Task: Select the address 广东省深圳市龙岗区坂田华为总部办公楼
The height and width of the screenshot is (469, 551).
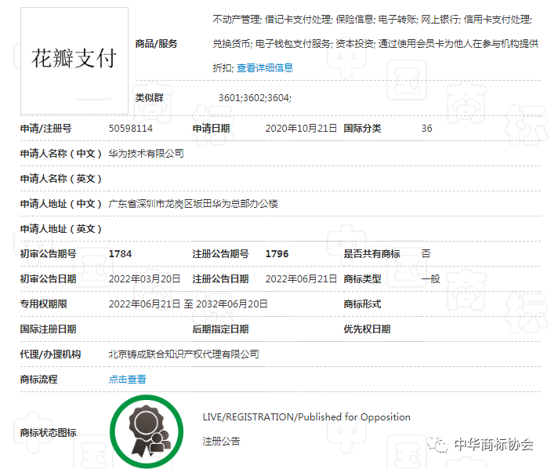Action: (194, 204)
